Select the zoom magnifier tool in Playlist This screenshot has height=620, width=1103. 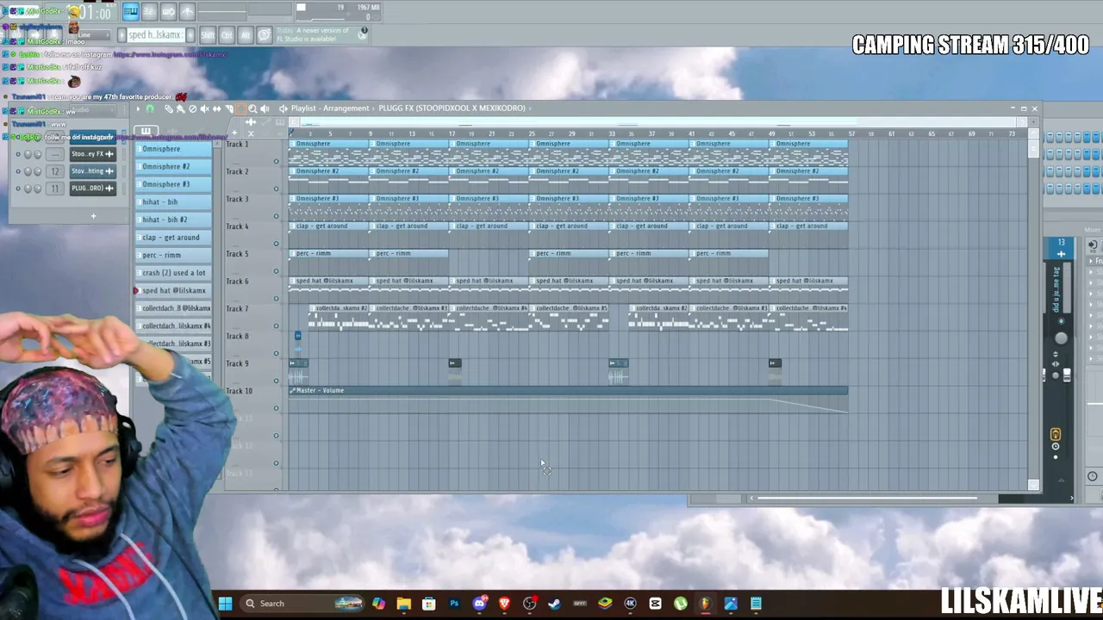[252, 108]
